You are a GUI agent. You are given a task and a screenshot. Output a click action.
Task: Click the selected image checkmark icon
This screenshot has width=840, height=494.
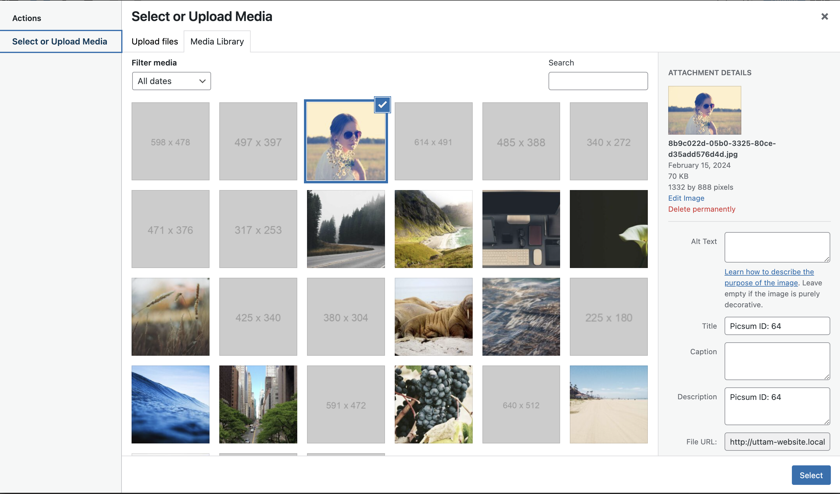[x=382, y=105]
